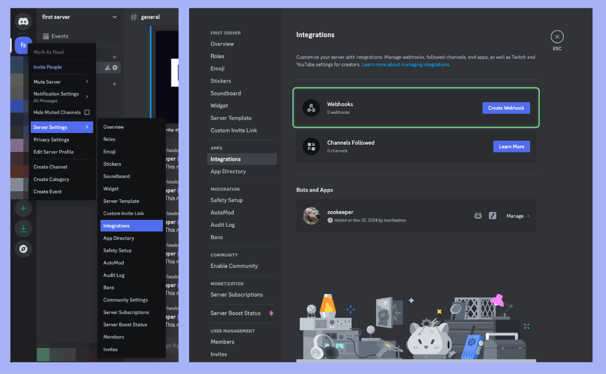Close settings with the ESC X button
This screenshot has height=374, width=606.
click(557, 37)
